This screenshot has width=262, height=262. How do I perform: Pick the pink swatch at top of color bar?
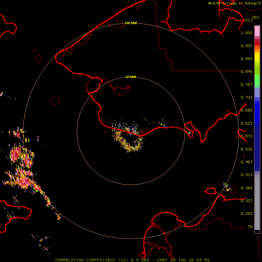point(257,31)
